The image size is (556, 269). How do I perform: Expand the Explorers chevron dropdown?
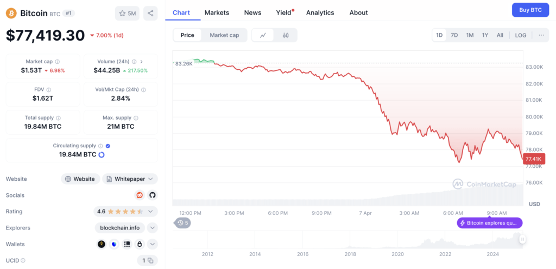tap(152, 228)
